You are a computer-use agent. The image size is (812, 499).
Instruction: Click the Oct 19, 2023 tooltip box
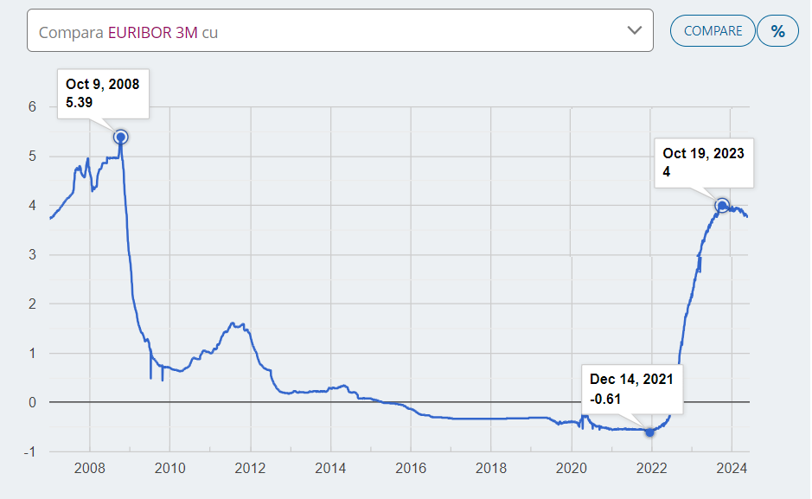pos(703,162)
